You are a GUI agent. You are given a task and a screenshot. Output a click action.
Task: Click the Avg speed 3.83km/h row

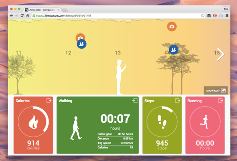115,143
